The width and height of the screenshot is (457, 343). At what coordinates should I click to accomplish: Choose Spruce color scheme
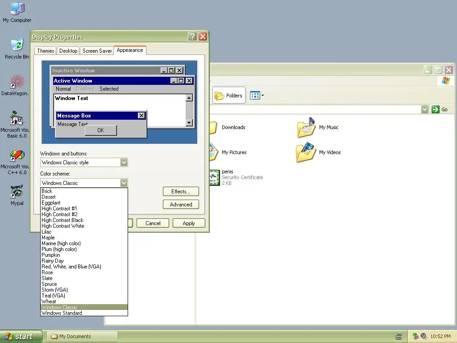(84, 284)
